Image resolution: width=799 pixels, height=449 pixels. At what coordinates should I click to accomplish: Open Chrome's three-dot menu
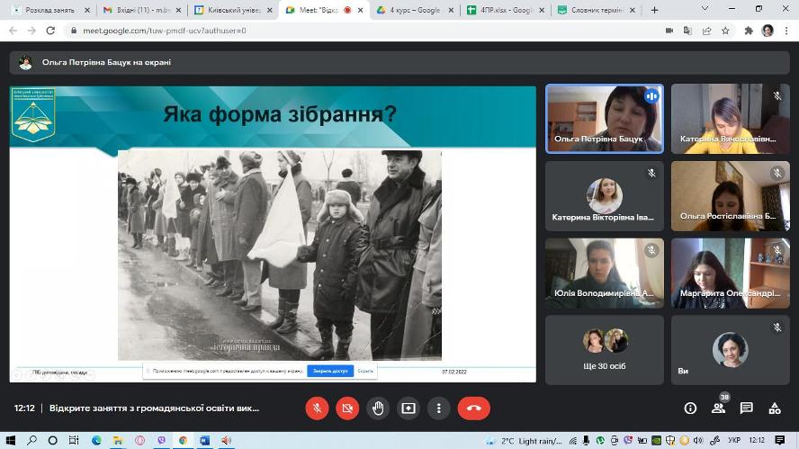click(786, 30)
